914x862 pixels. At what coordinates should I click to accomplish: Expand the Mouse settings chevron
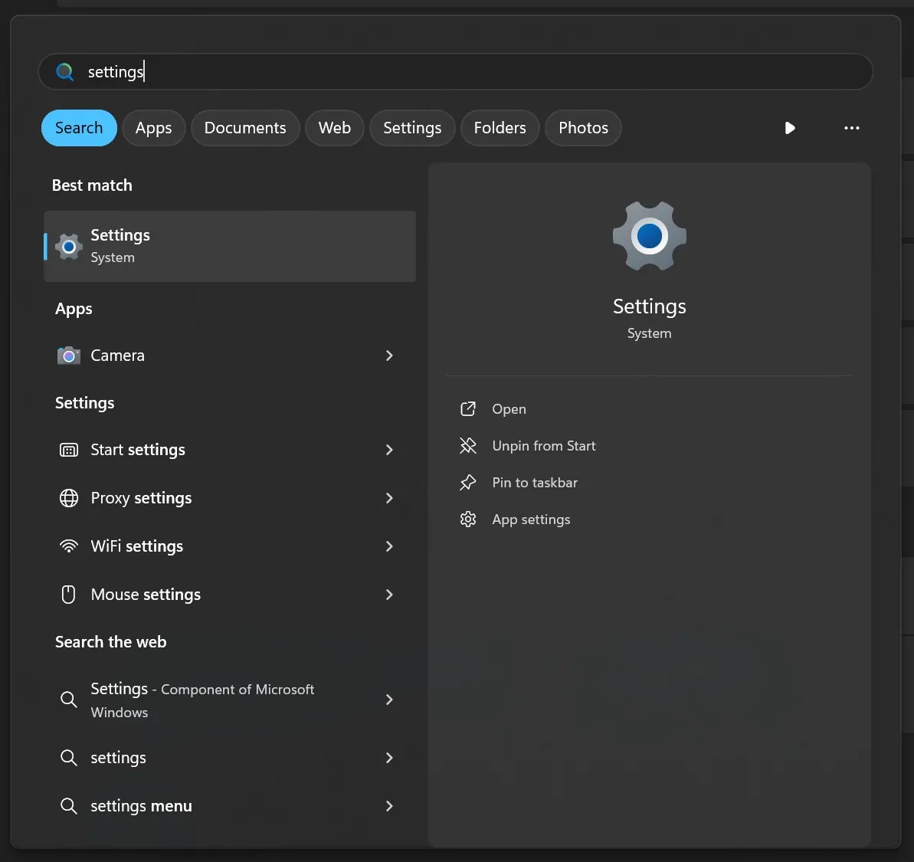click(389, 595)
